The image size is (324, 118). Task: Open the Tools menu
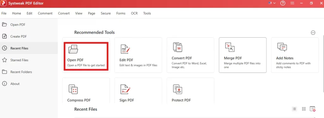(147, 13)
